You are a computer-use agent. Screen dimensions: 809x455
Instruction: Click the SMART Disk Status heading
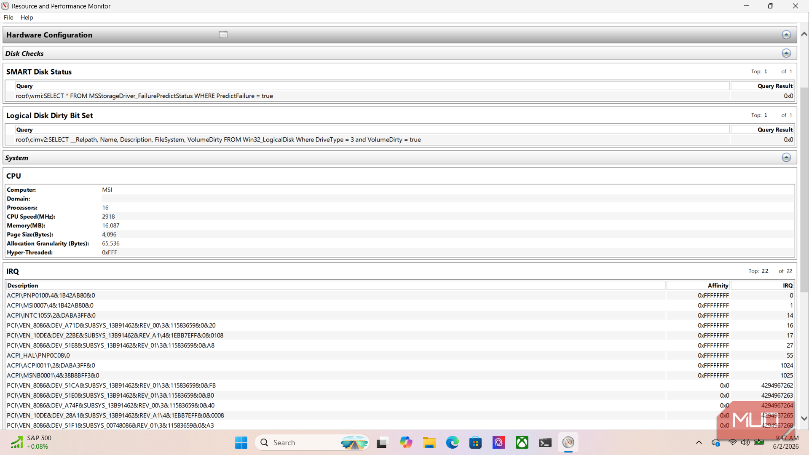pos(39,72)
